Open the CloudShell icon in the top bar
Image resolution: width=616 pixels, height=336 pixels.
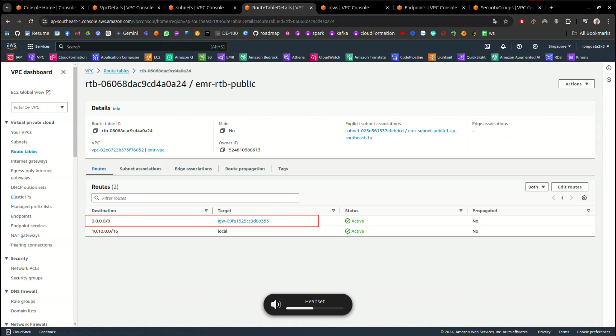[487, 46]
